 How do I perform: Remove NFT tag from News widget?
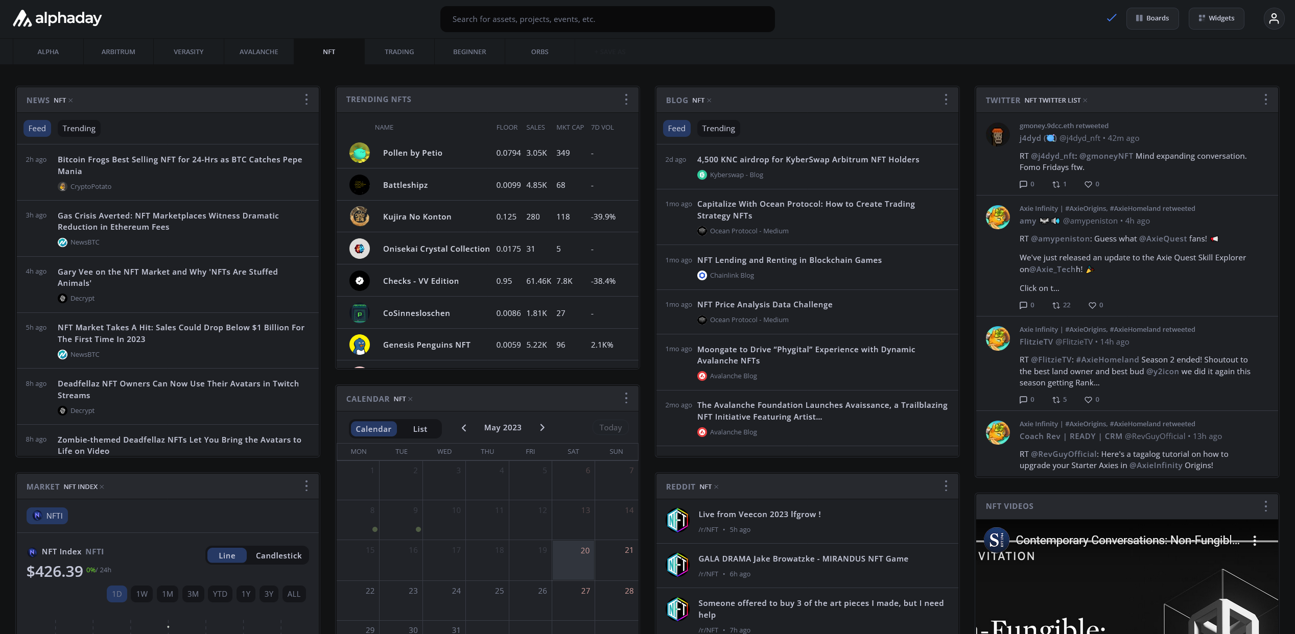coord(70,101)
